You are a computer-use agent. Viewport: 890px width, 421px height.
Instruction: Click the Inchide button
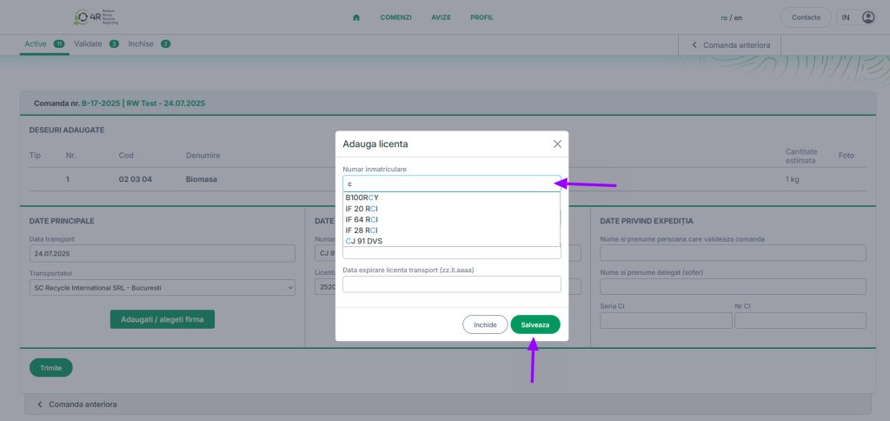tap(484, 324)
